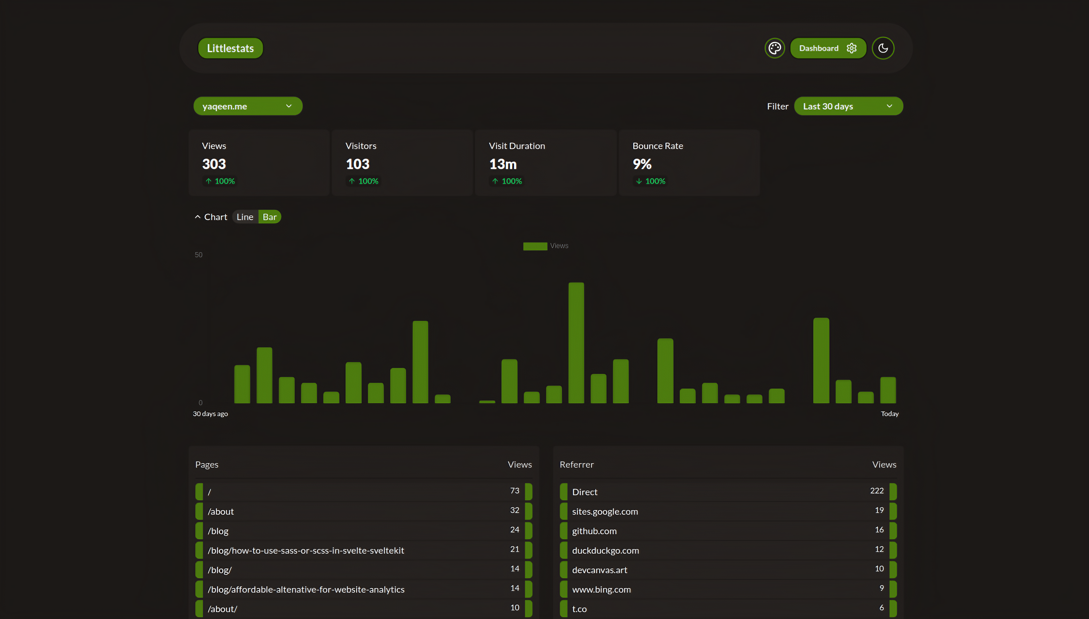Screen dimensions: 1089x619
Task: Click the 't.co' referrer row
Action: (728, 609)
